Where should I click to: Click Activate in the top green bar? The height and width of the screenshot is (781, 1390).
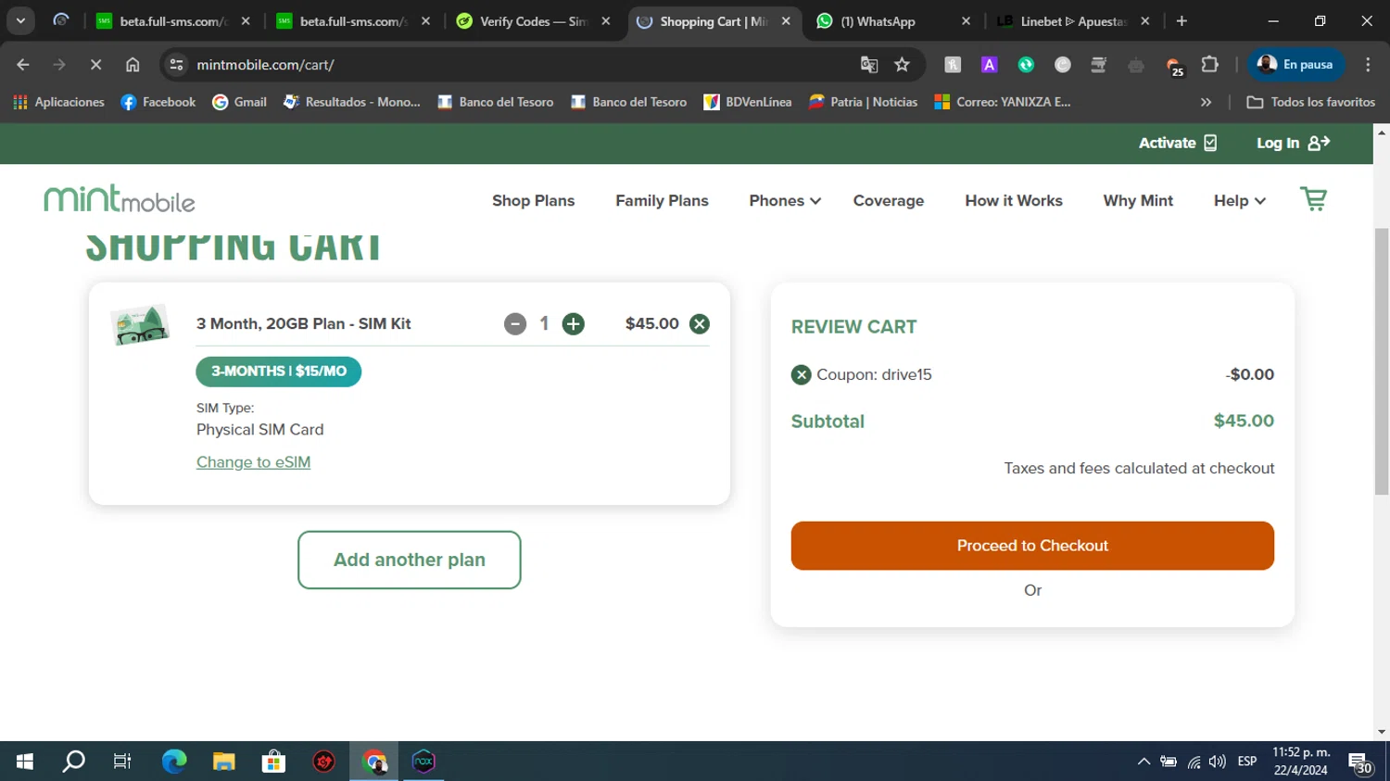point(1178,143)
